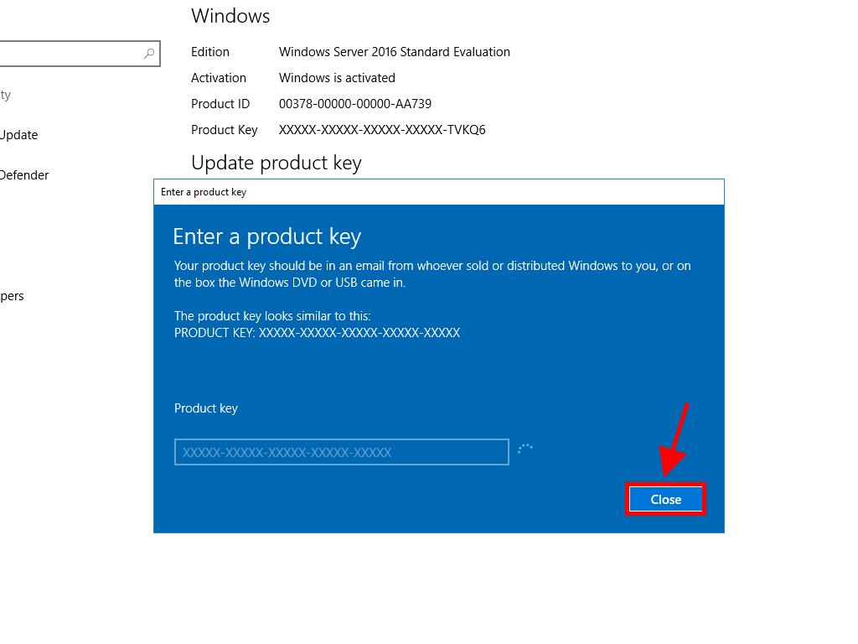Viewport: 858px width, 644px height.
Task: Click the sample PRODUCT KEY format text
Action: 317,333
